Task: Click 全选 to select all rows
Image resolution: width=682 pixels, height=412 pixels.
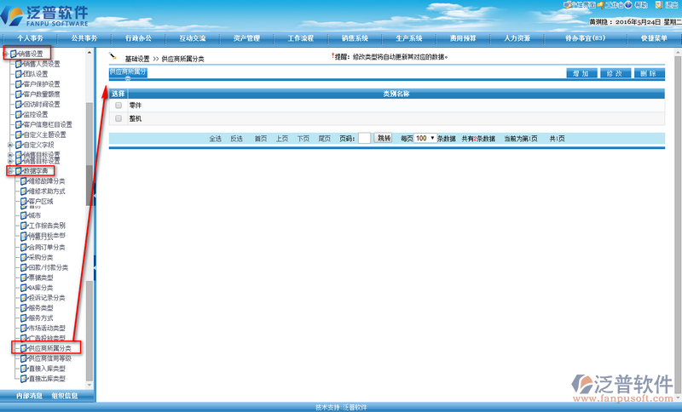Action: [216, 138]
